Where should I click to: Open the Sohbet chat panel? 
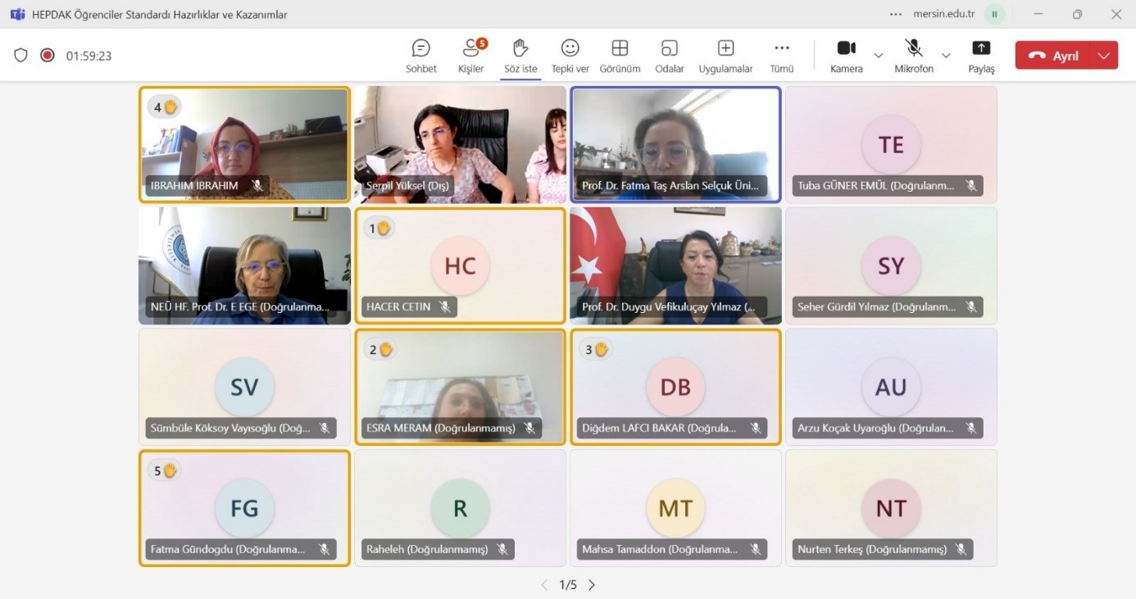point(420,56)
